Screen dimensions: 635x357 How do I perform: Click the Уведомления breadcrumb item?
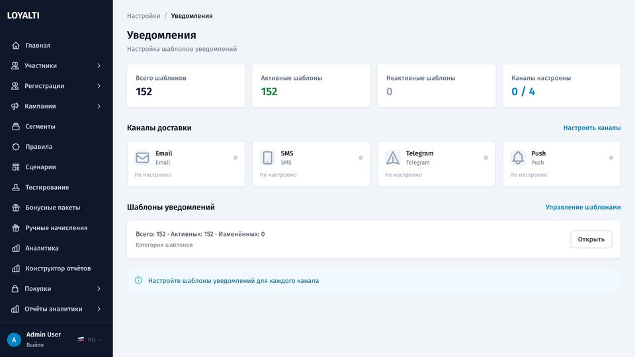click(192, 16)
